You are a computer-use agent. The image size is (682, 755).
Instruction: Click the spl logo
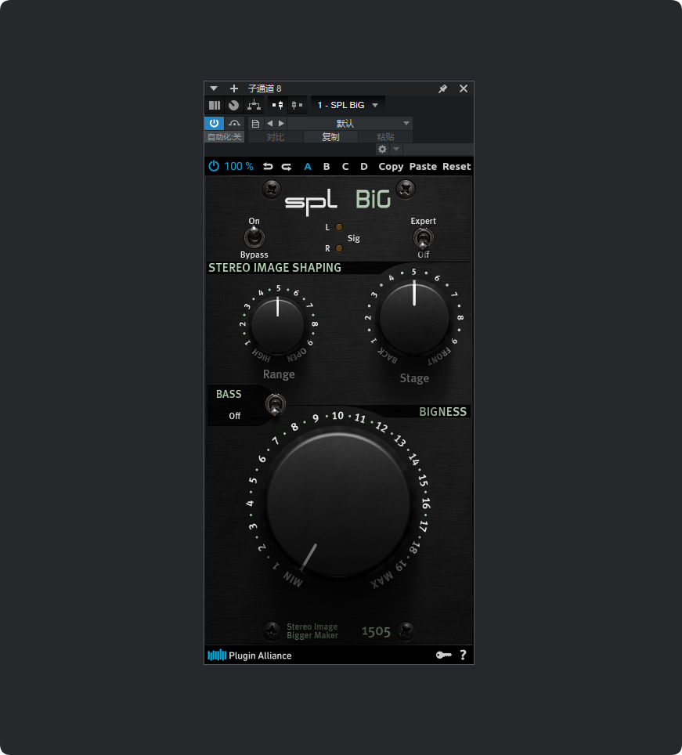[x=311, y=202]
